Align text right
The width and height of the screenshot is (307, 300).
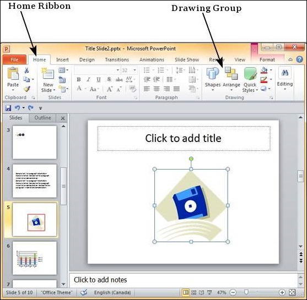[x=166, y=89]
